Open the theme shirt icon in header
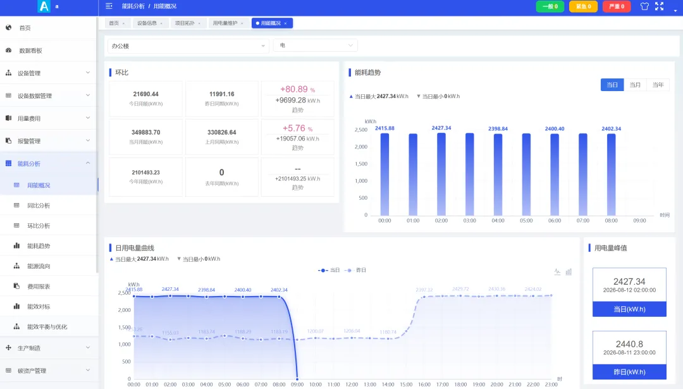This screenshot has width=683, height=389. [x=644, y=6]
